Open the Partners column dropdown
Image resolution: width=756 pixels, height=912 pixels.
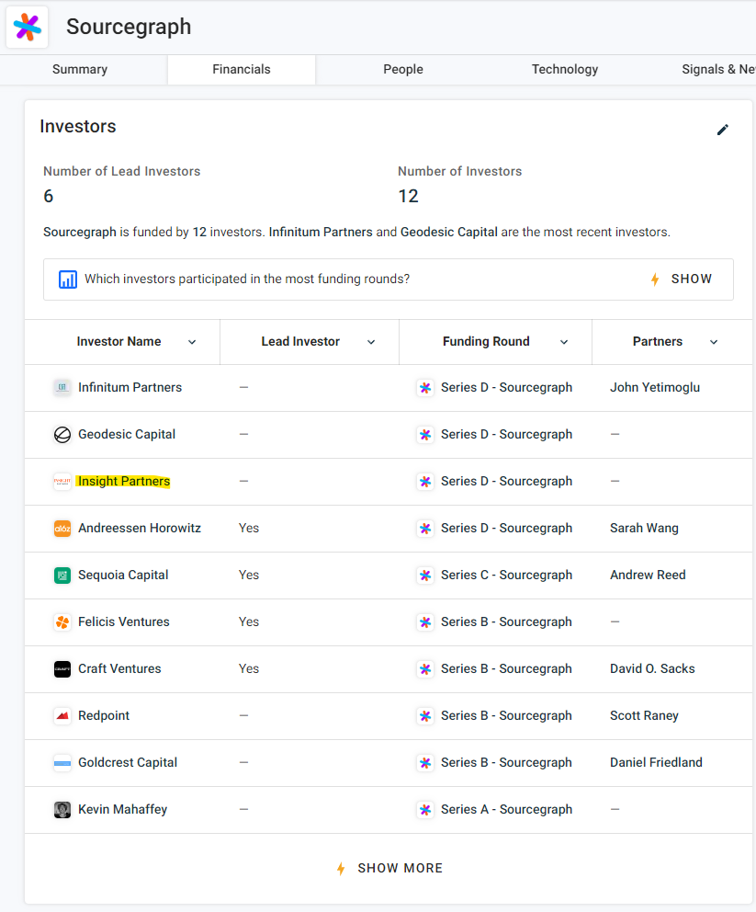click(714, 342)
